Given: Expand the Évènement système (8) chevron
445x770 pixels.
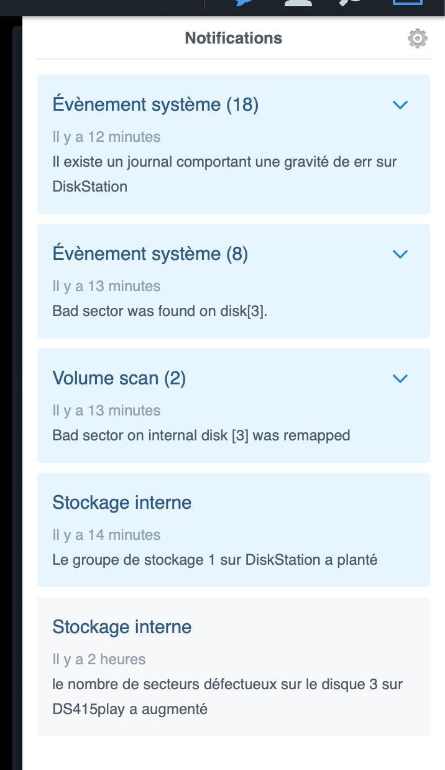Looking at the screenshot, I should pyautogui.click(x=400, y=254).
